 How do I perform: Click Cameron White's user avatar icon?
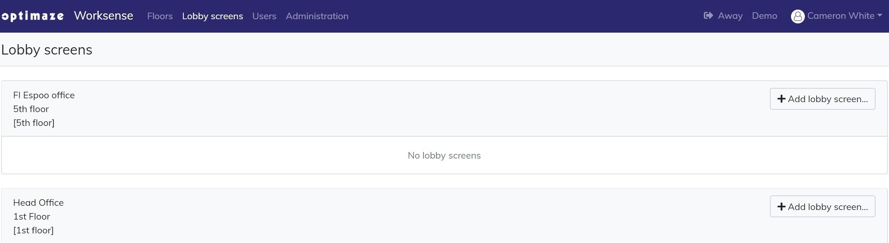pos(798,16)
